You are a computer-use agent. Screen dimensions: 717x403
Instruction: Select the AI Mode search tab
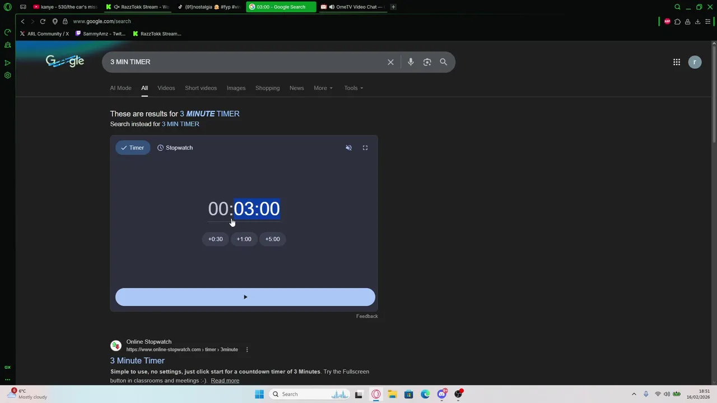tap(120, 88)
